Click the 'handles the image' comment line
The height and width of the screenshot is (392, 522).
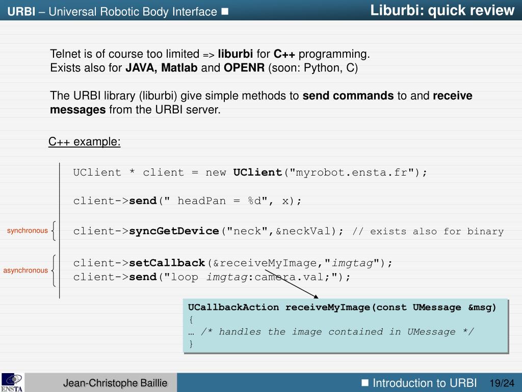tap(330, 332)
